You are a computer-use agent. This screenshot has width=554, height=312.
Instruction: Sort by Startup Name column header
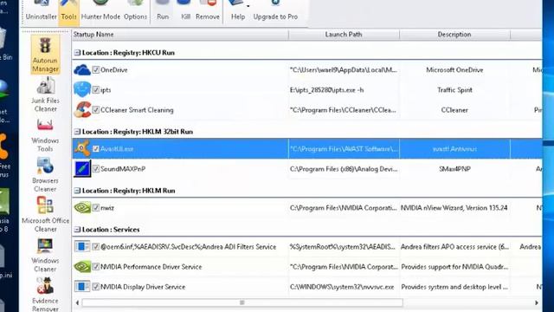click(180, 35)
